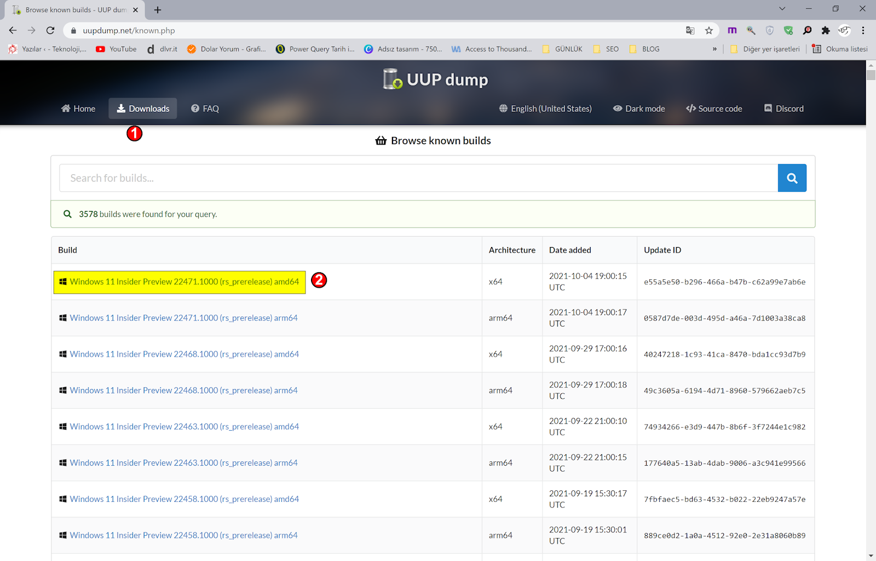The height and width of the screenshot is (561, 876).
Task: Click the Architecture column header
Action: tap(512, 250)
